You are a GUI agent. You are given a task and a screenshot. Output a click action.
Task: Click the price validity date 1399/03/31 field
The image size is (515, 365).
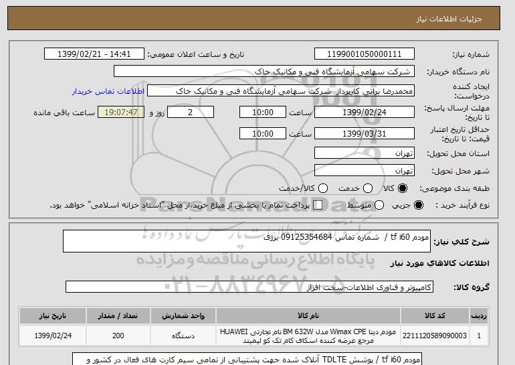(365, 133)
